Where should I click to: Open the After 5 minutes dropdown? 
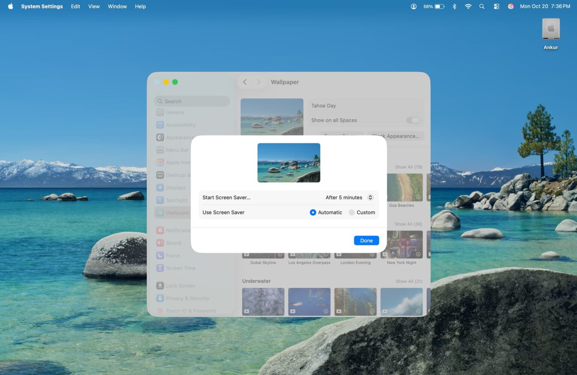point(349,197)
